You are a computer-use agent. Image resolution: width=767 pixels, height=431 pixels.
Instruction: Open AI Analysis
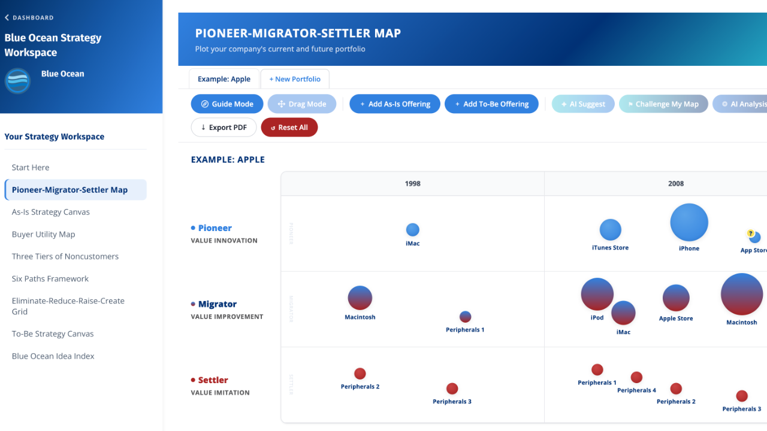click(x=741, y=104)
